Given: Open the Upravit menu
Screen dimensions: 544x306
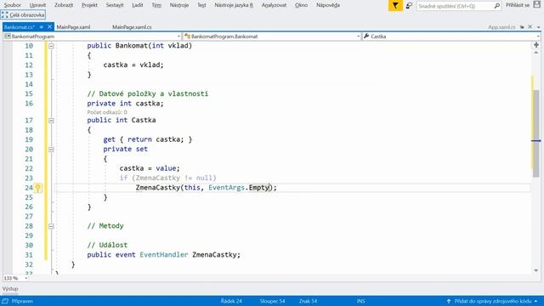Looking at the screenshot, I should 37,5.
